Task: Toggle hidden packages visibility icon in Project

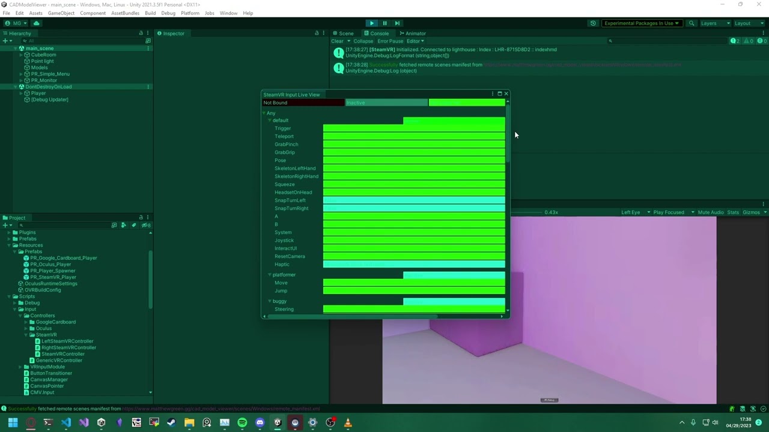Action: point(146,226)
